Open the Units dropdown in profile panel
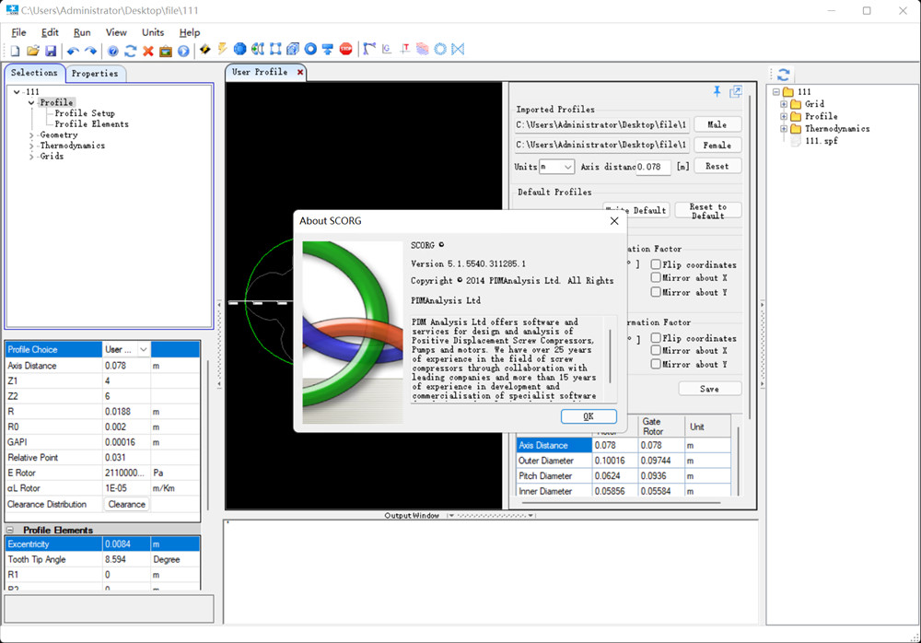Image resolution: width=921 pixels, height=643 pixels. click(567, 167)
